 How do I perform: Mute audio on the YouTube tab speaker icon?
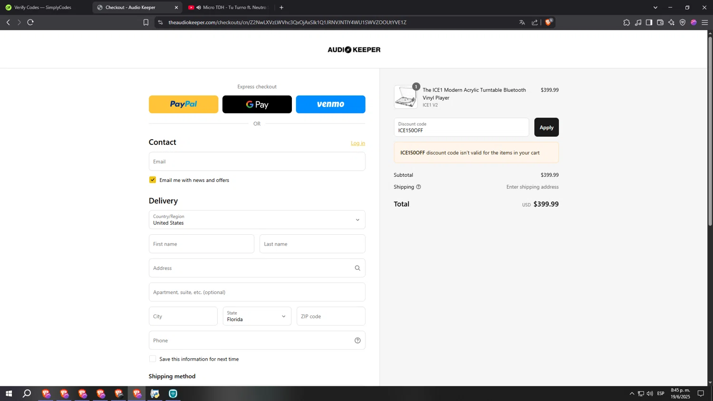[199, 8]
